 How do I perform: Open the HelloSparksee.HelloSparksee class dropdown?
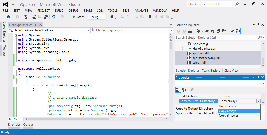88,30
